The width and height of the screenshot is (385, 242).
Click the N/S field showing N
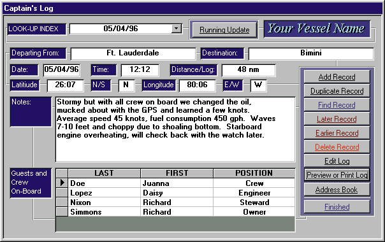click(126, 85)
